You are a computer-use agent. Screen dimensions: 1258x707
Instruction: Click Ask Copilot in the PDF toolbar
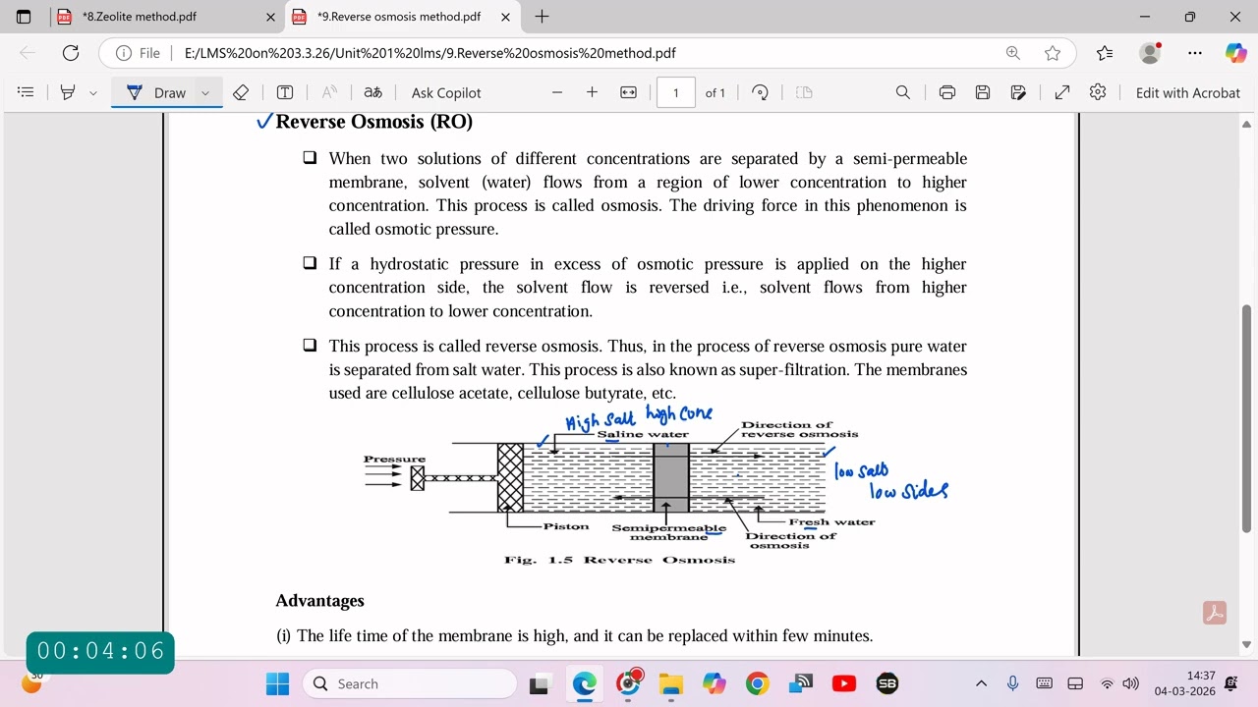[x=446, y=92]
